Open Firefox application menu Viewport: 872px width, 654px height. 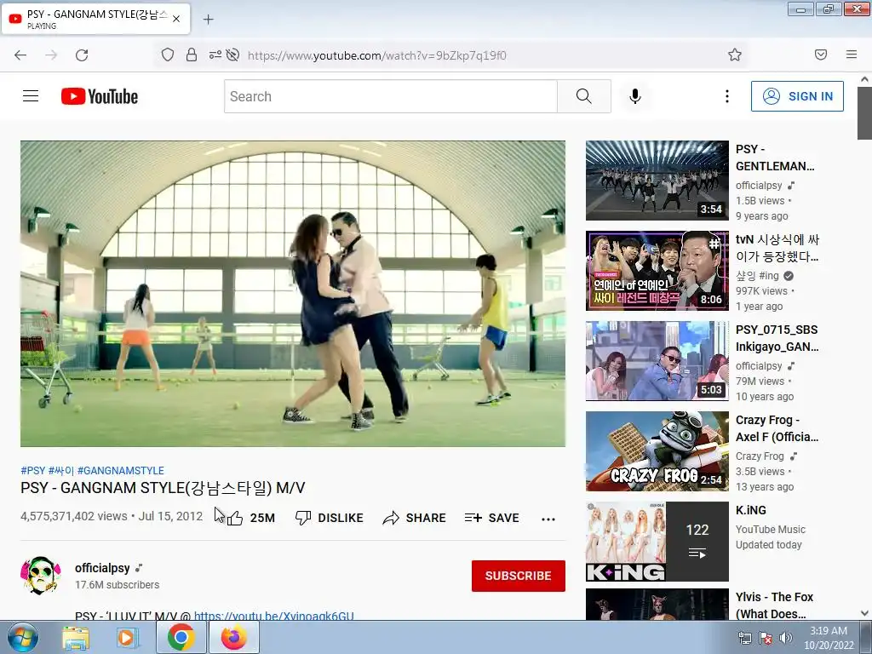[x=852, y=54]
